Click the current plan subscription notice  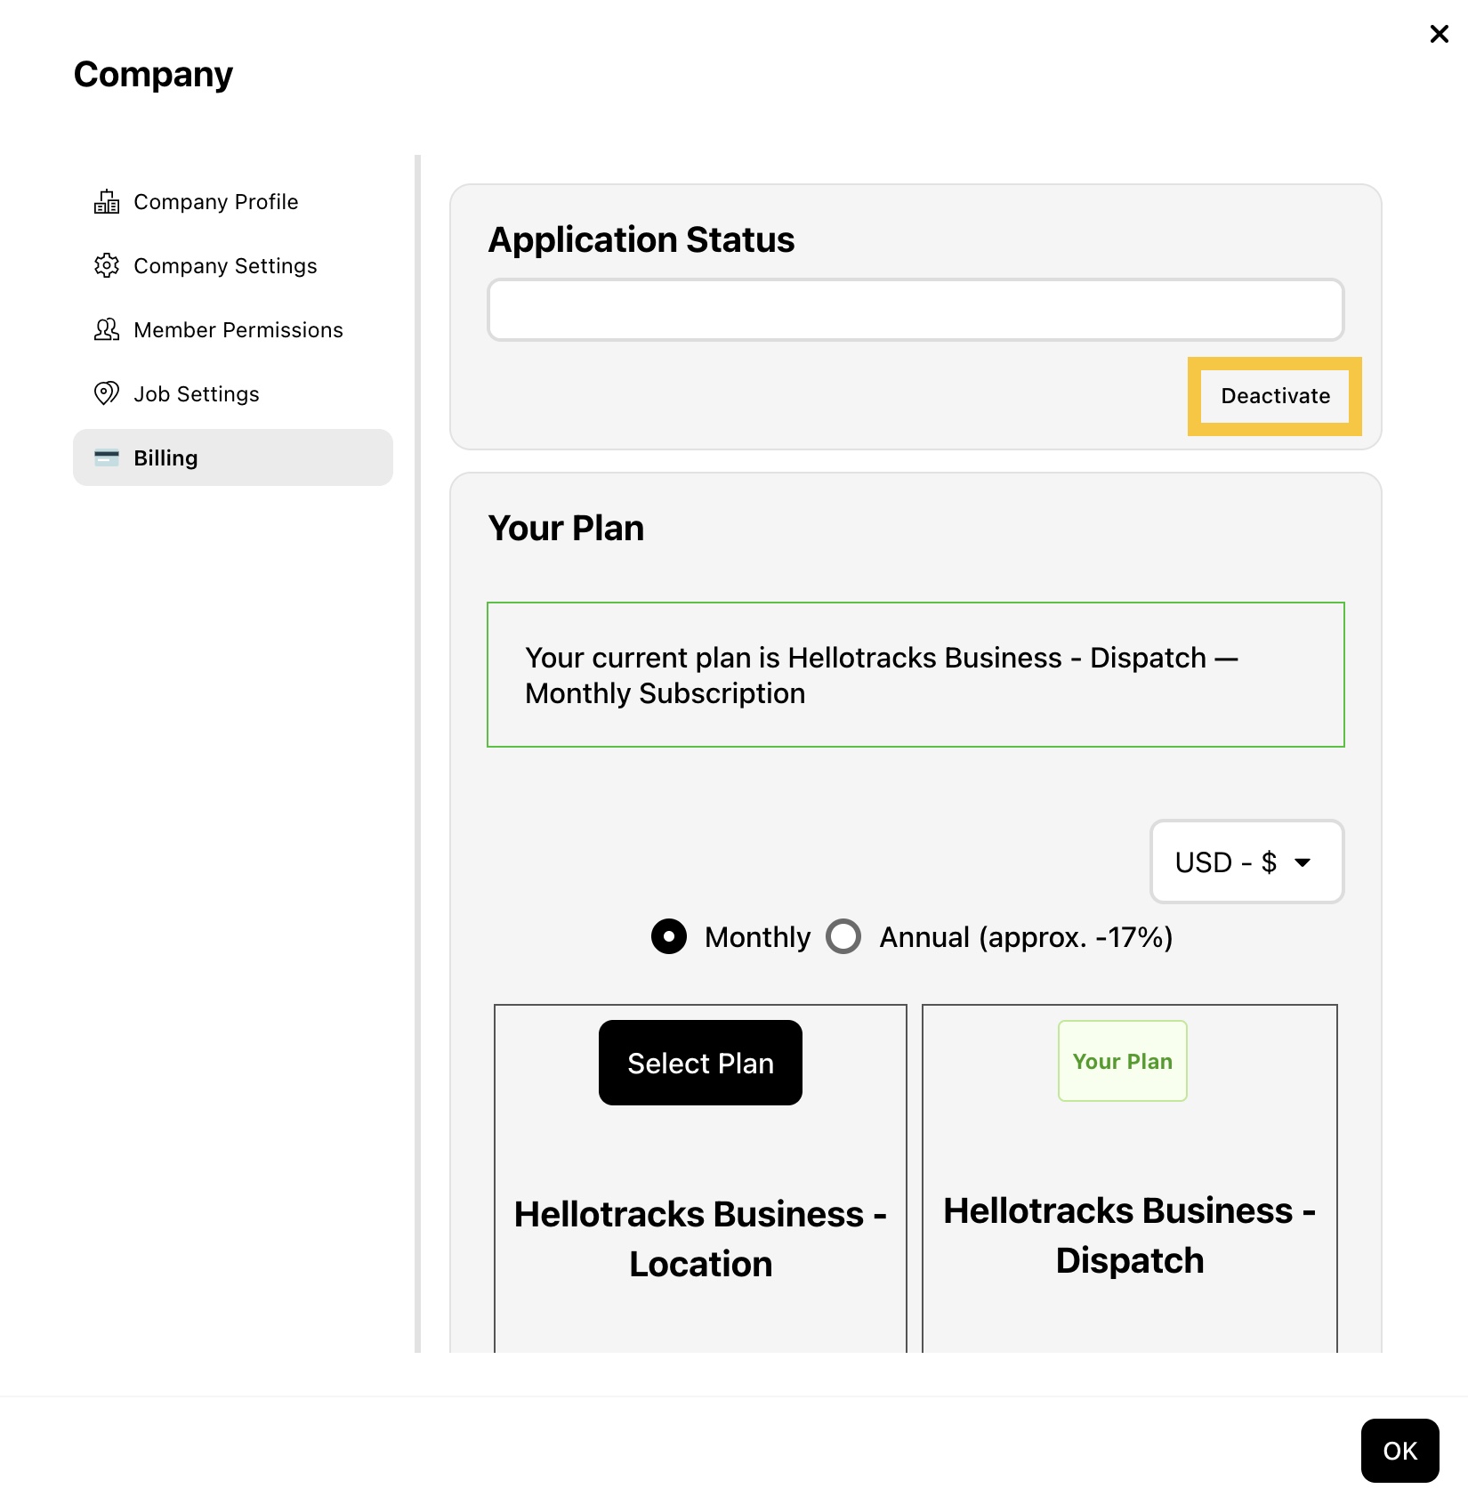coord(915,675)
